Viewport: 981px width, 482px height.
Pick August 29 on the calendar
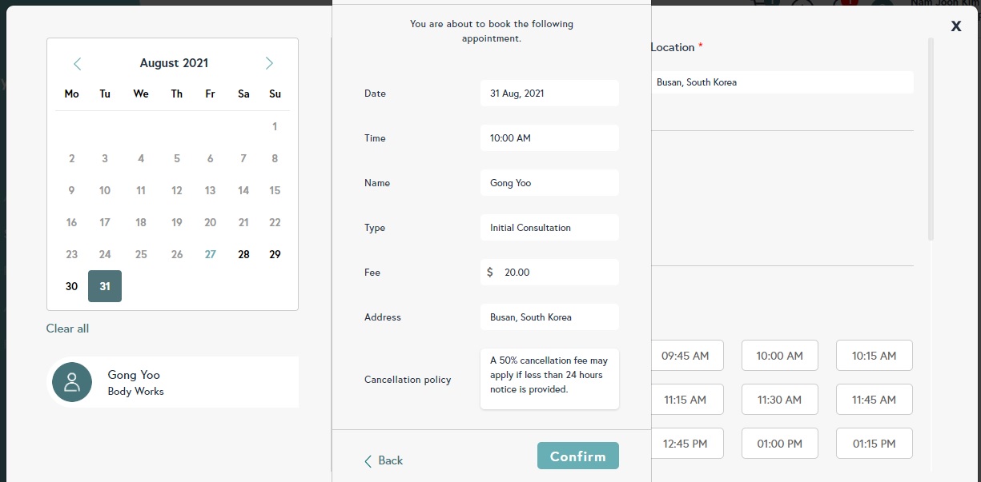[x=275, y=254]
